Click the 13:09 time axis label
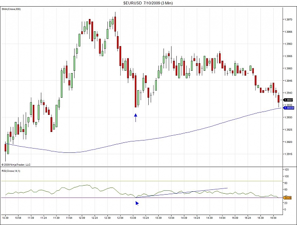This screenshot has width=297, height=225. pos(133,218)
